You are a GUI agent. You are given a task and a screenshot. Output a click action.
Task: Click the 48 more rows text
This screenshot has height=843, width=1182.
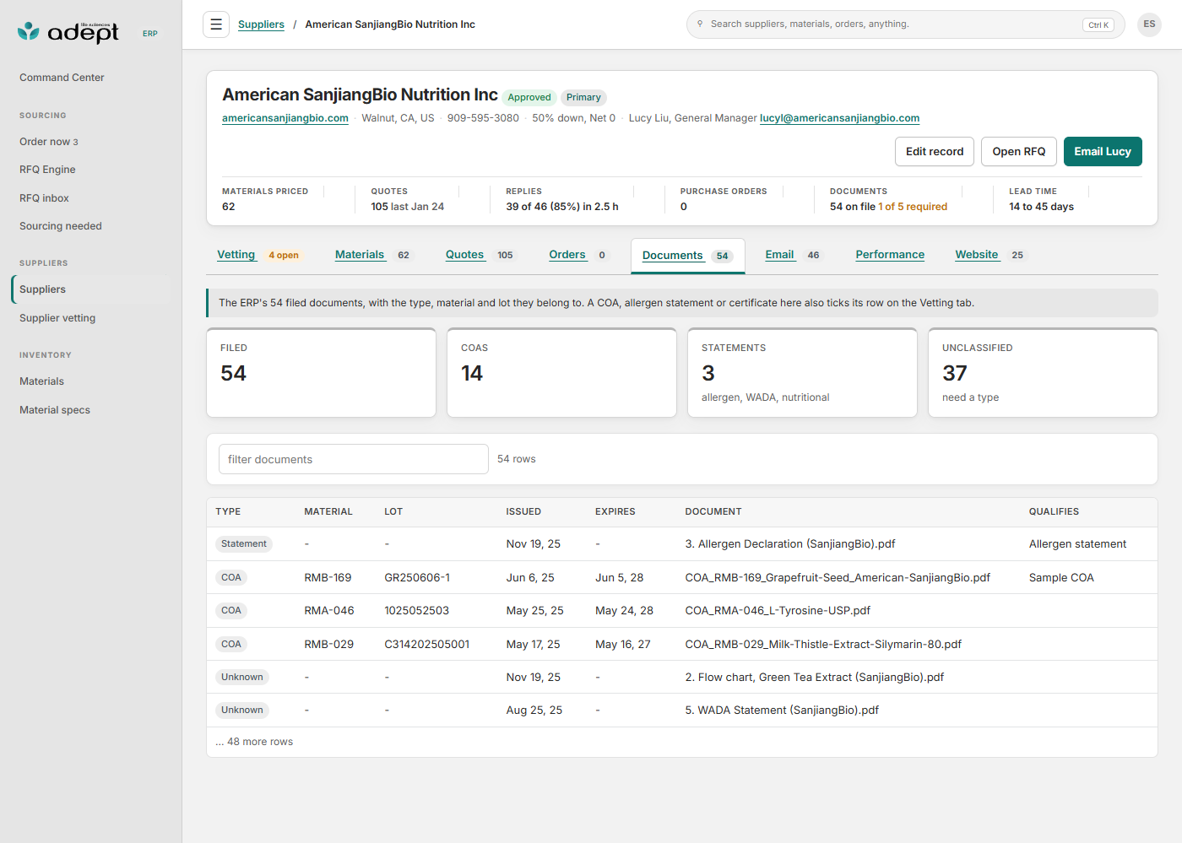254,742
